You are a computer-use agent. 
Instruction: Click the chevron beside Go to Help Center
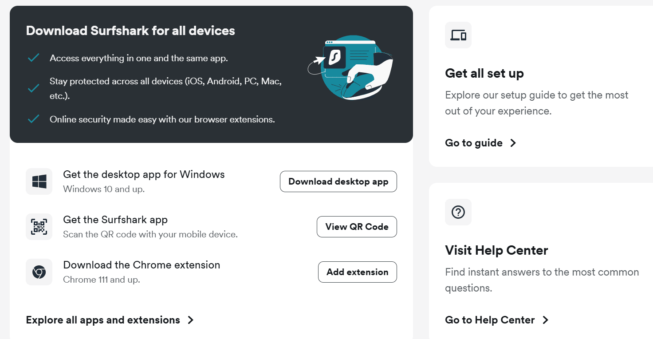pyautogui.click(x=545, y=320)
